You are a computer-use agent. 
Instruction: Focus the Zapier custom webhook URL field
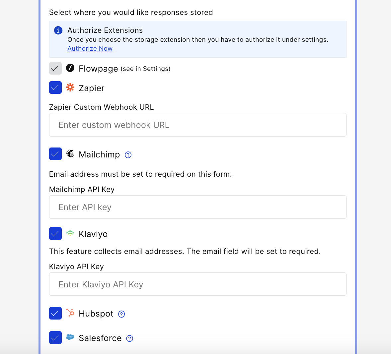click(198, 125)
